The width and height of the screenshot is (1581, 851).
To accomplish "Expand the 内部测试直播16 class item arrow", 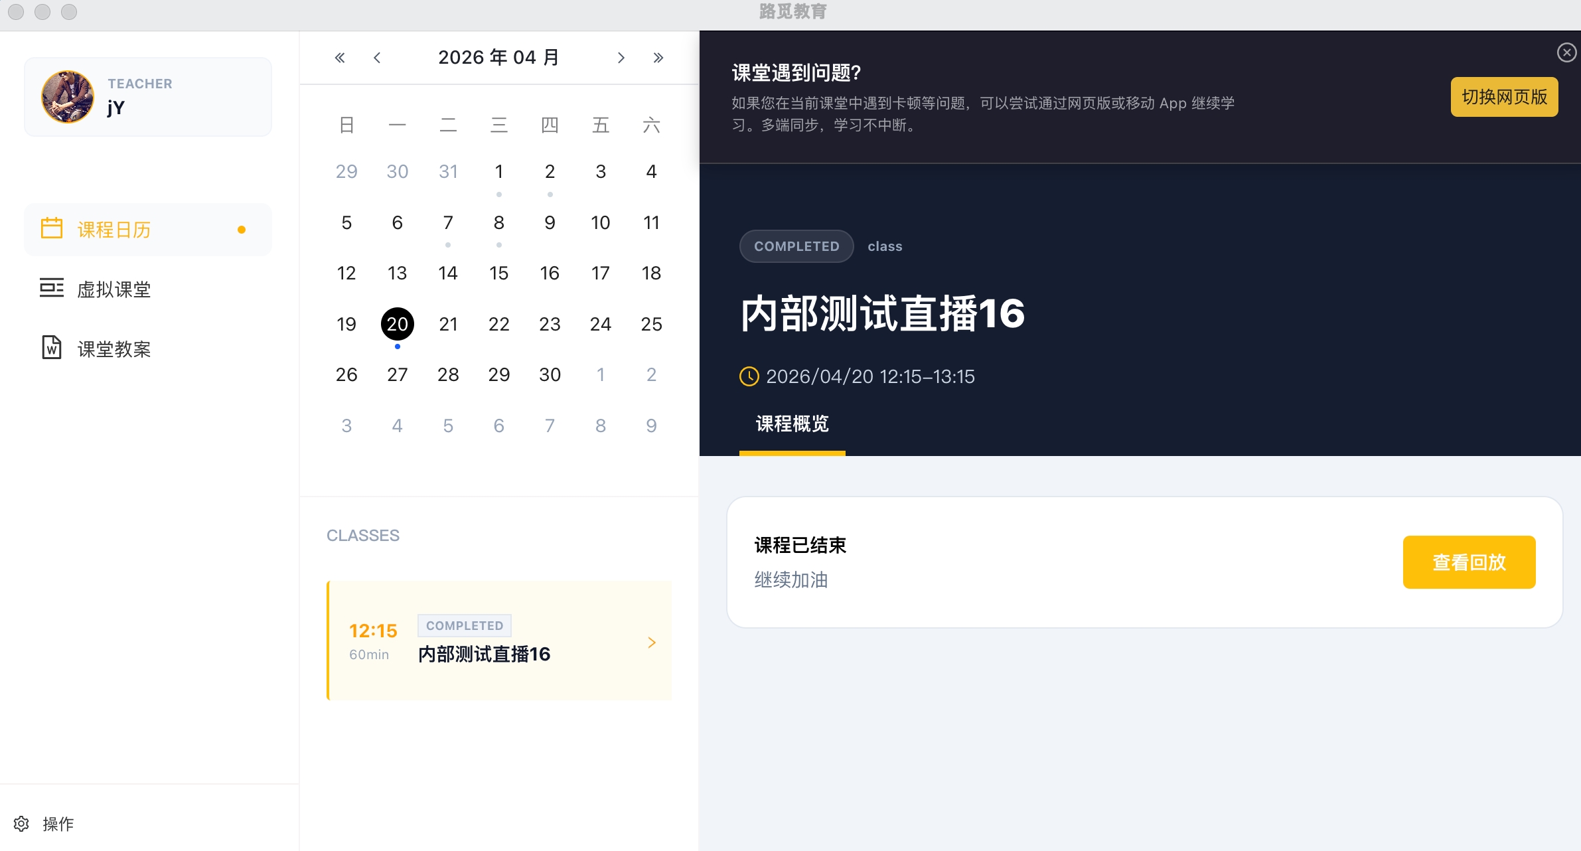I will (x=652, y=642).
